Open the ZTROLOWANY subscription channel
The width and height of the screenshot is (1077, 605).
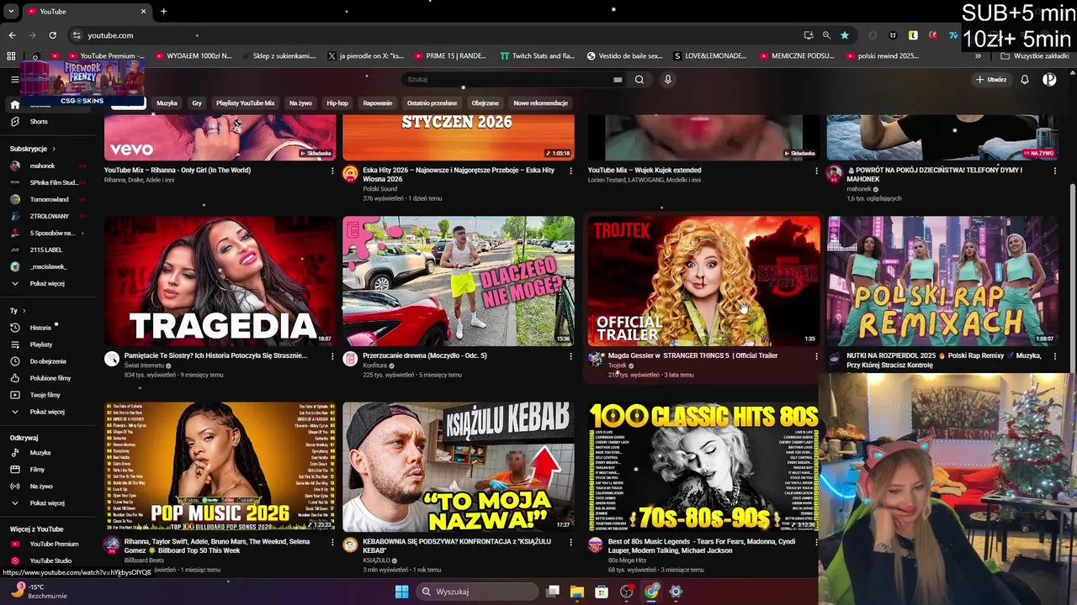49,216
